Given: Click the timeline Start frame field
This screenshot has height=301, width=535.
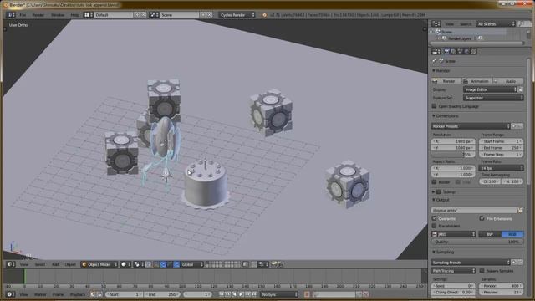Looking at the screenshot, I should point(124,294).
